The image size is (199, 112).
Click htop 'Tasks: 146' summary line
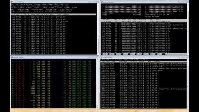pyautogui.click(x=158, y=13)
